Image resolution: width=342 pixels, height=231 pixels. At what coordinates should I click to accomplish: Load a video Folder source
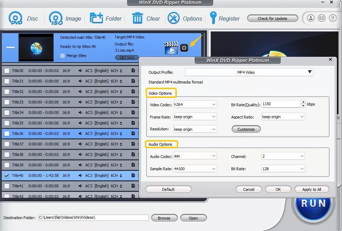pyautogui.click(x=106, y=18)
